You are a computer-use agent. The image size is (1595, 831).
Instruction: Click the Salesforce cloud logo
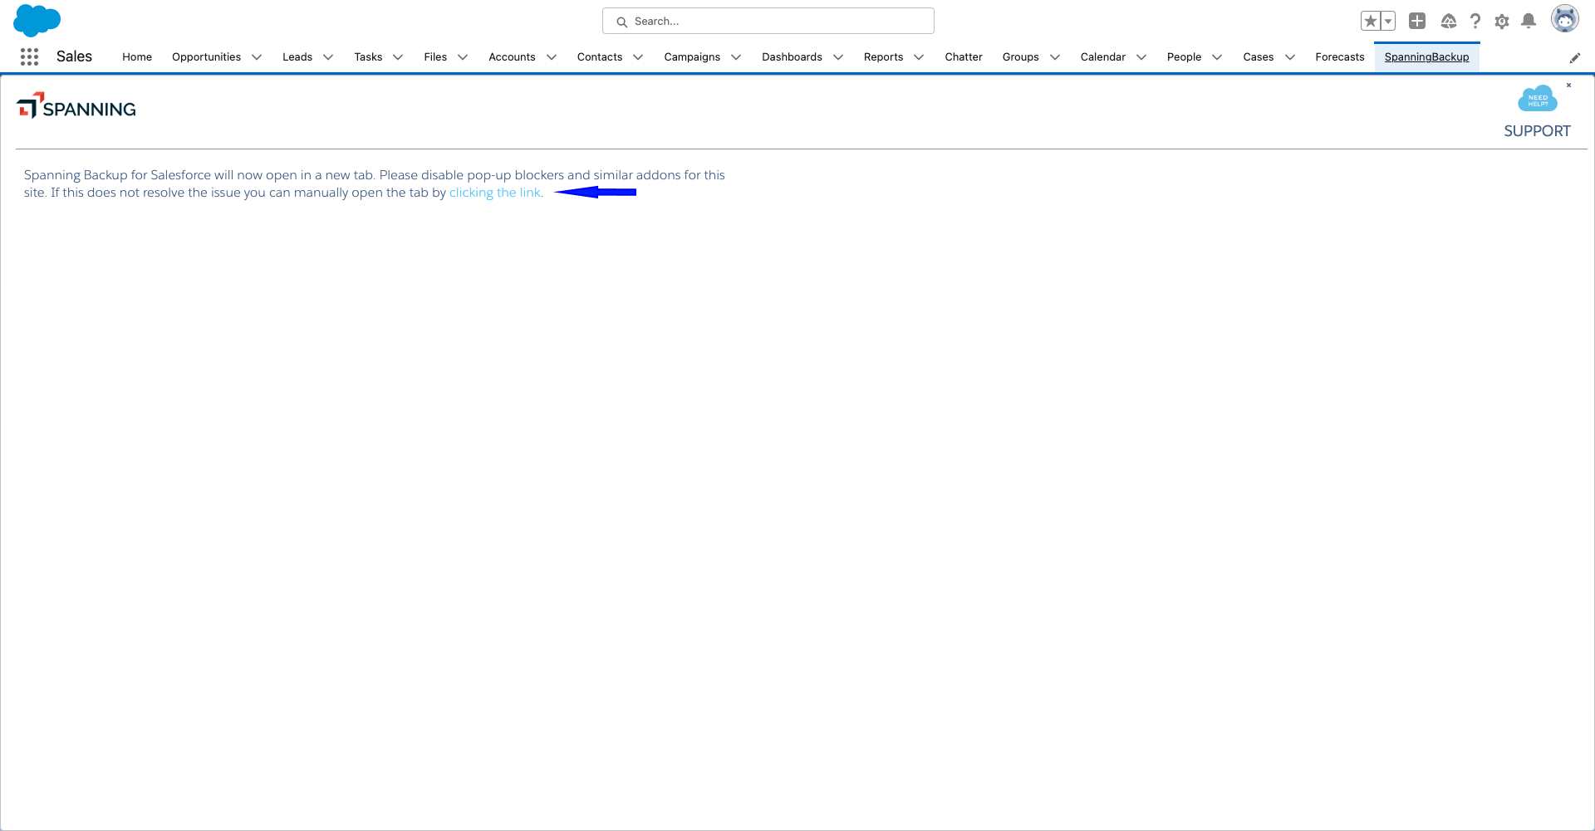(37, 20)
